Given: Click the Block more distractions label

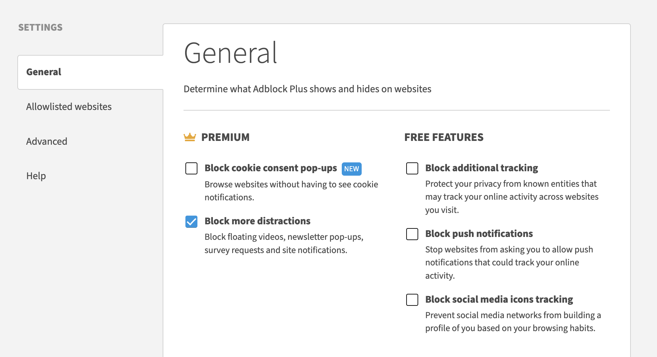Looking at the screenshot, I should click(x=257, y=221).
